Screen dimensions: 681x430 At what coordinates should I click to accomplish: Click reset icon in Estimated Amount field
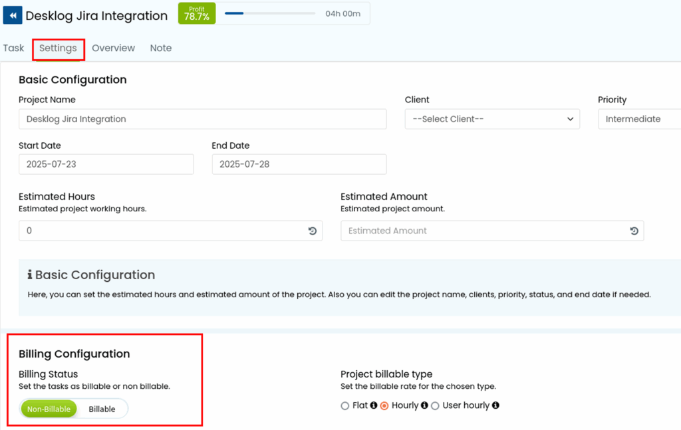(x=634, y=231)
